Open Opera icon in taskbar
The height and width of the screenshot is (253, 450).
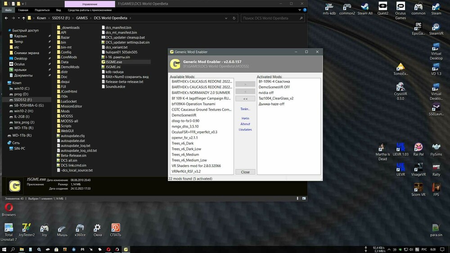coord(108,249)
